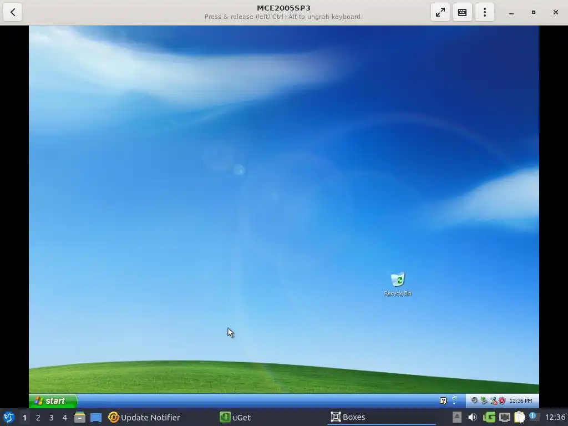Open the Safely Remove Hardware tray icon
Screen dimensions: 568x426
(x=484, y=400)
